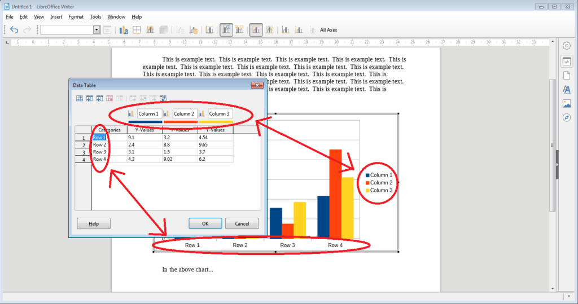Click the cell with value 9.02

180,159
